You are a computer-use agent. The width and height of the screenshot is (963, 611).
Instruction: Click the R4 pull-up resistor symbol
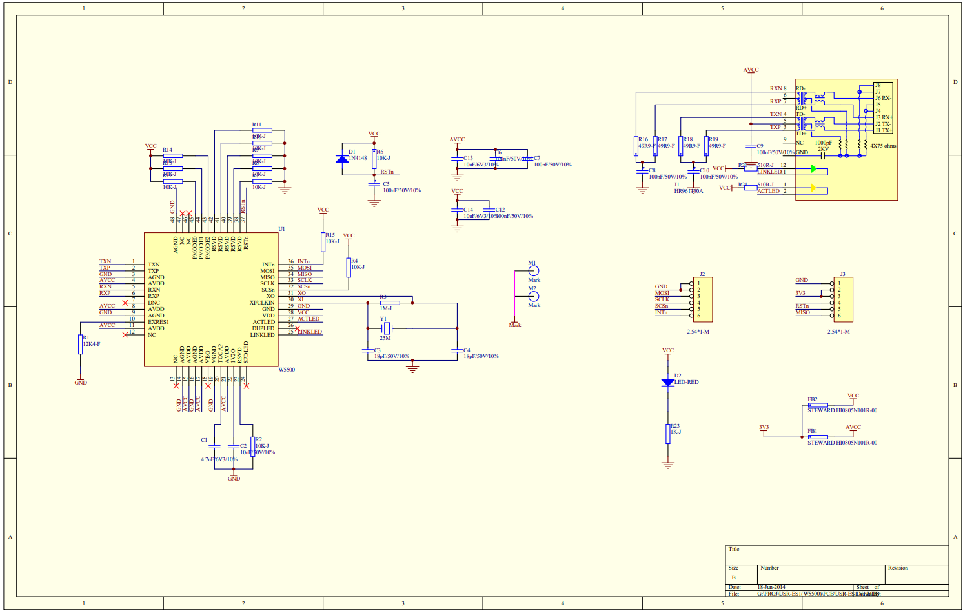click(x=349, y=267)
